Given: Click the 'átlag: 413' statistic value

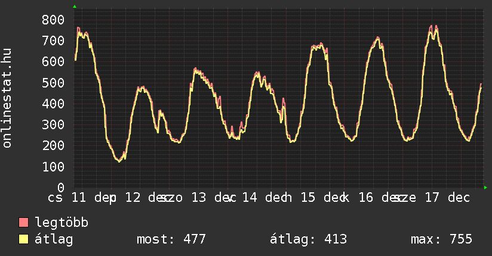Looking at the screenshot, I should pyautogui.click(x=308, y=240).
